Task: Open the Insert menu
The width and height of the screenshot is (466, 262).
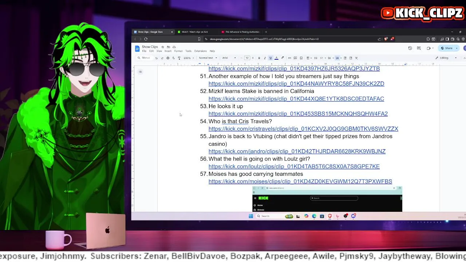Action: click(x=168, y=51)
